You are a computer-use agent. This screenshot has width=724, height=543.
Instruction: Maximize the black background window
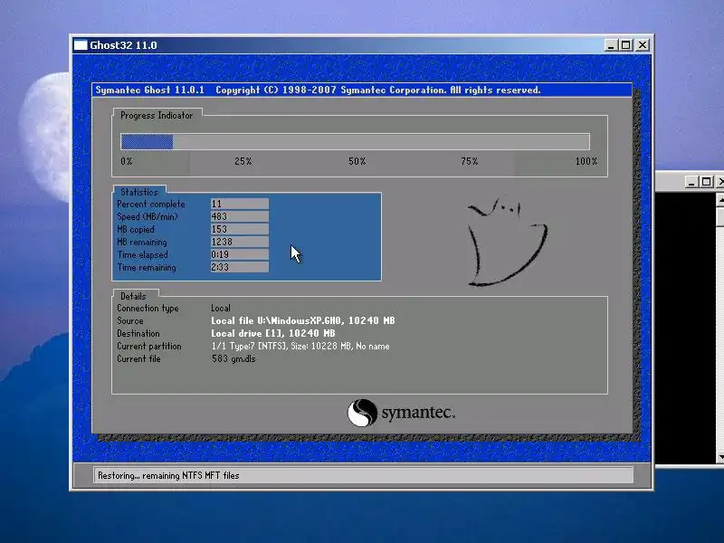click(706, 182)
